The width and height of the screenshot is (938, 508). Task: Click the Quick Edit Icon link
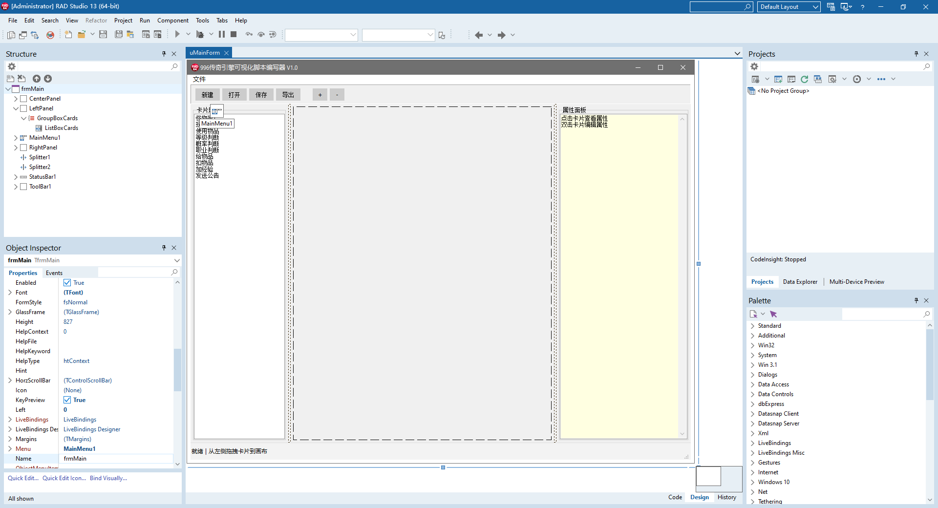[x=64, y=478]
